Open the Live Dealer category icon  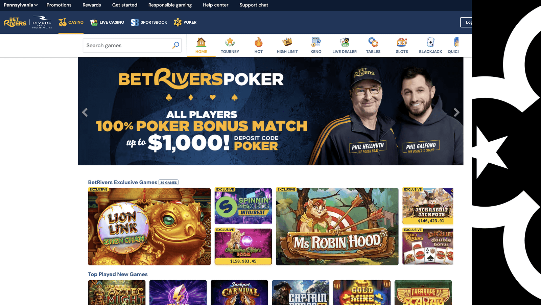click(345, 42)
